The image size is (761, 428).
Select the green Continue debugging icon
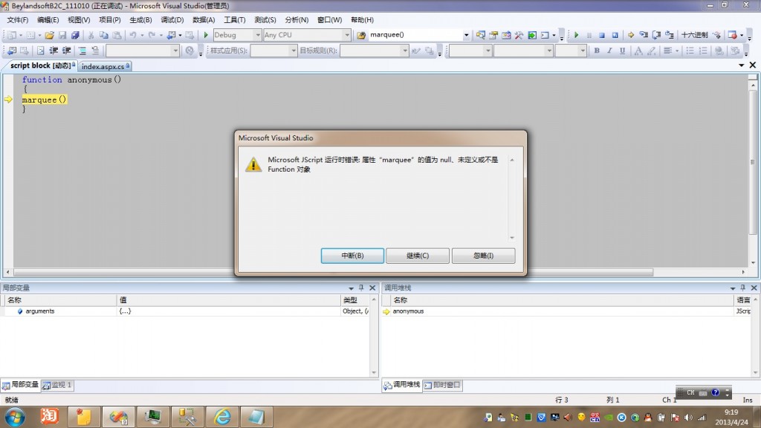577,34
